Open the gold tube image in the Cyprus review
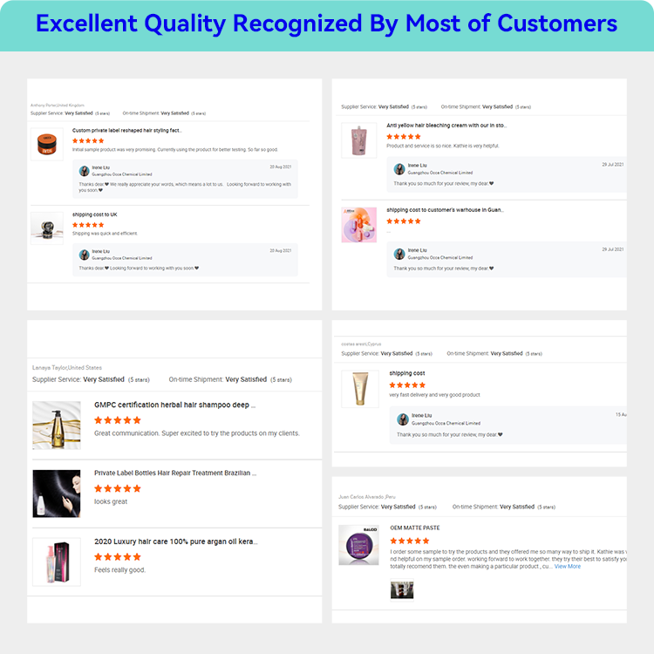The image size is (654, 654). pos(358,389)
